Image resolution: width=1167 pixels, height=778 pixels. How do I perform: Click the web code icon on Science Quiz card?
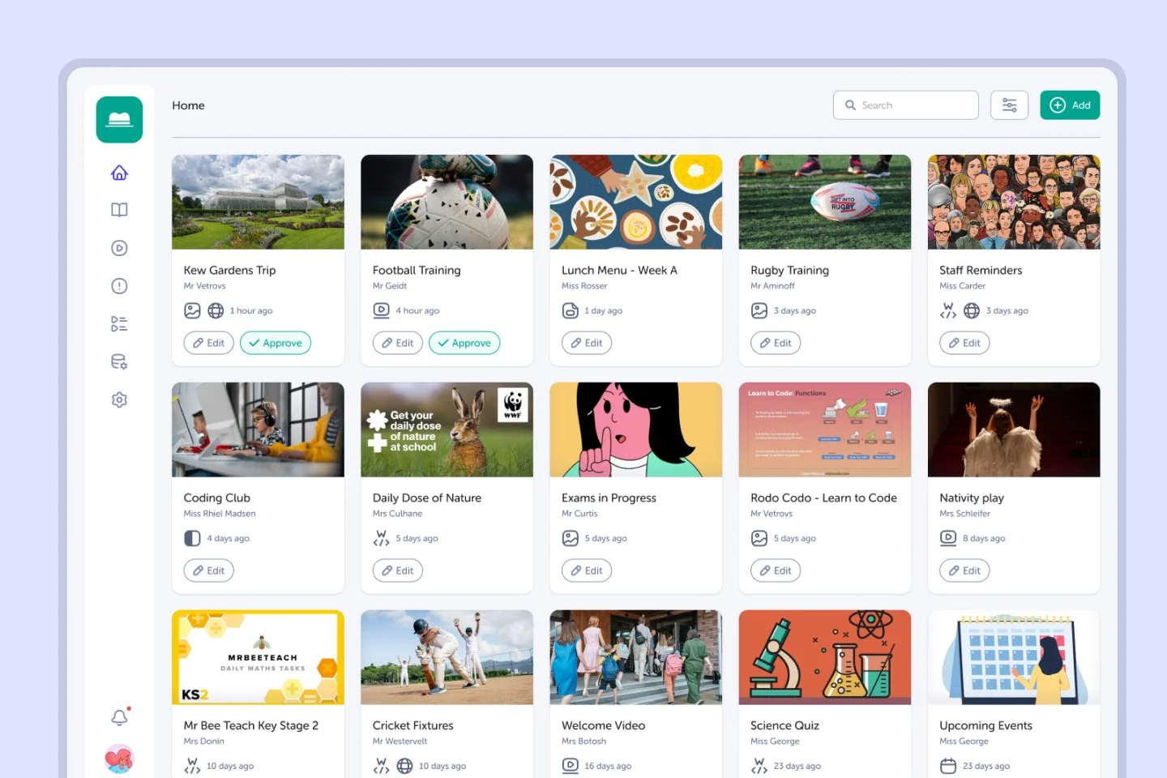(759, 766)
